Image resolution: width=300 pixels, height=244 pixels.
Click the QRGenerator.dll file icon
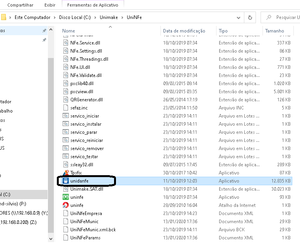pyautogui.click(x=66, y=99)
